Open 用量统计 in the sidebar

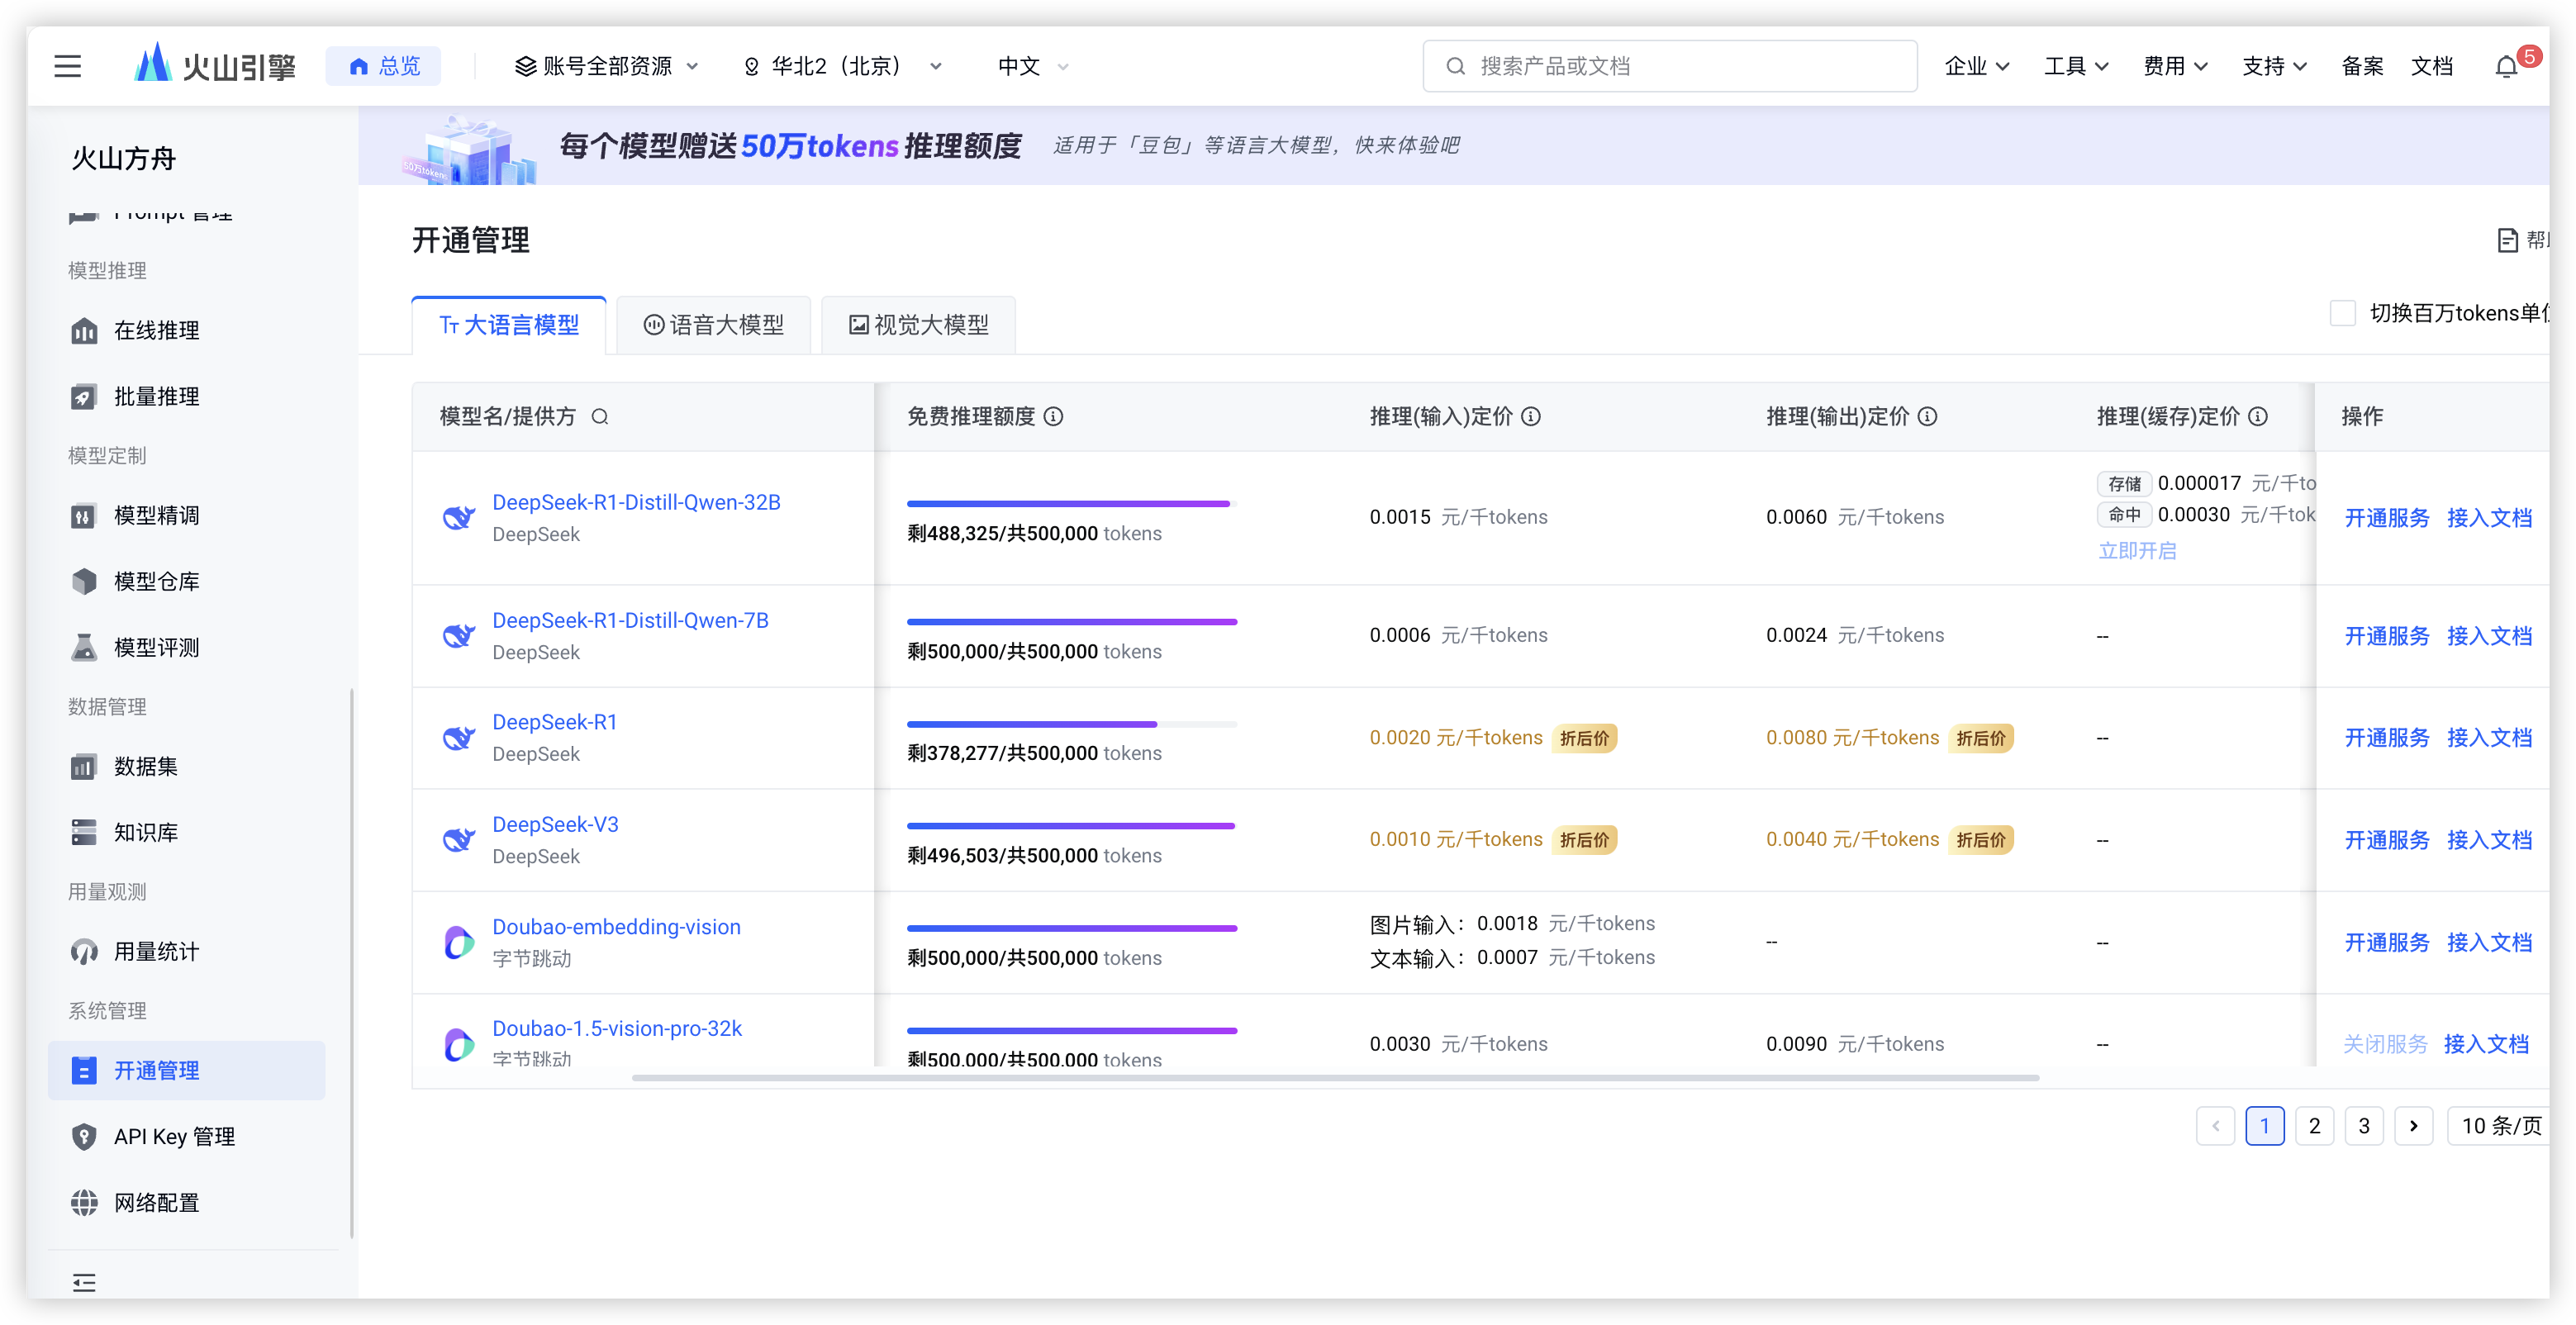156,951
